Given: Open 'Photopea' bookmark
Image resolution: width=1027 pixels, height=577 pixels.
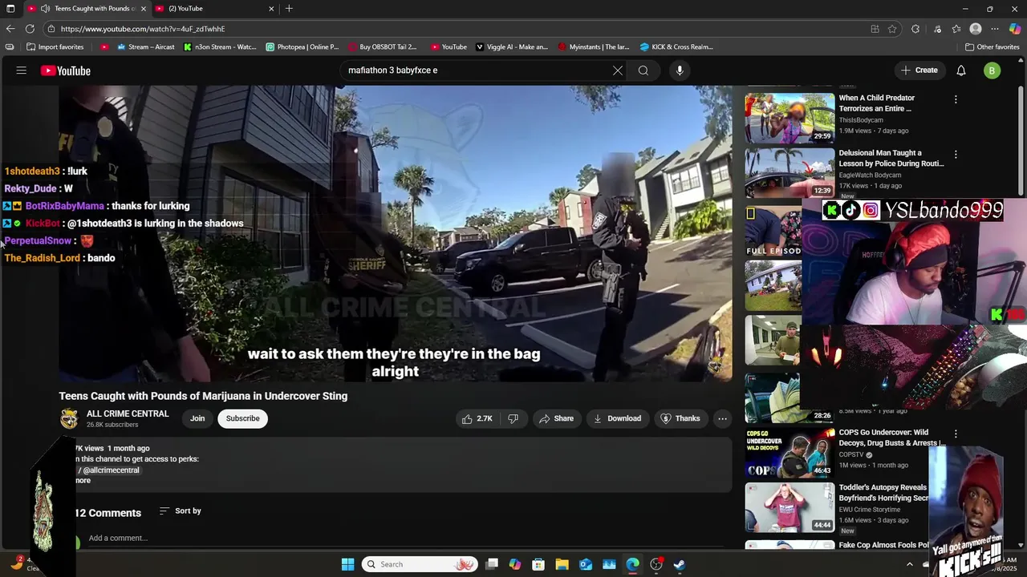Looking at the screenshot, I should (302, 47).
